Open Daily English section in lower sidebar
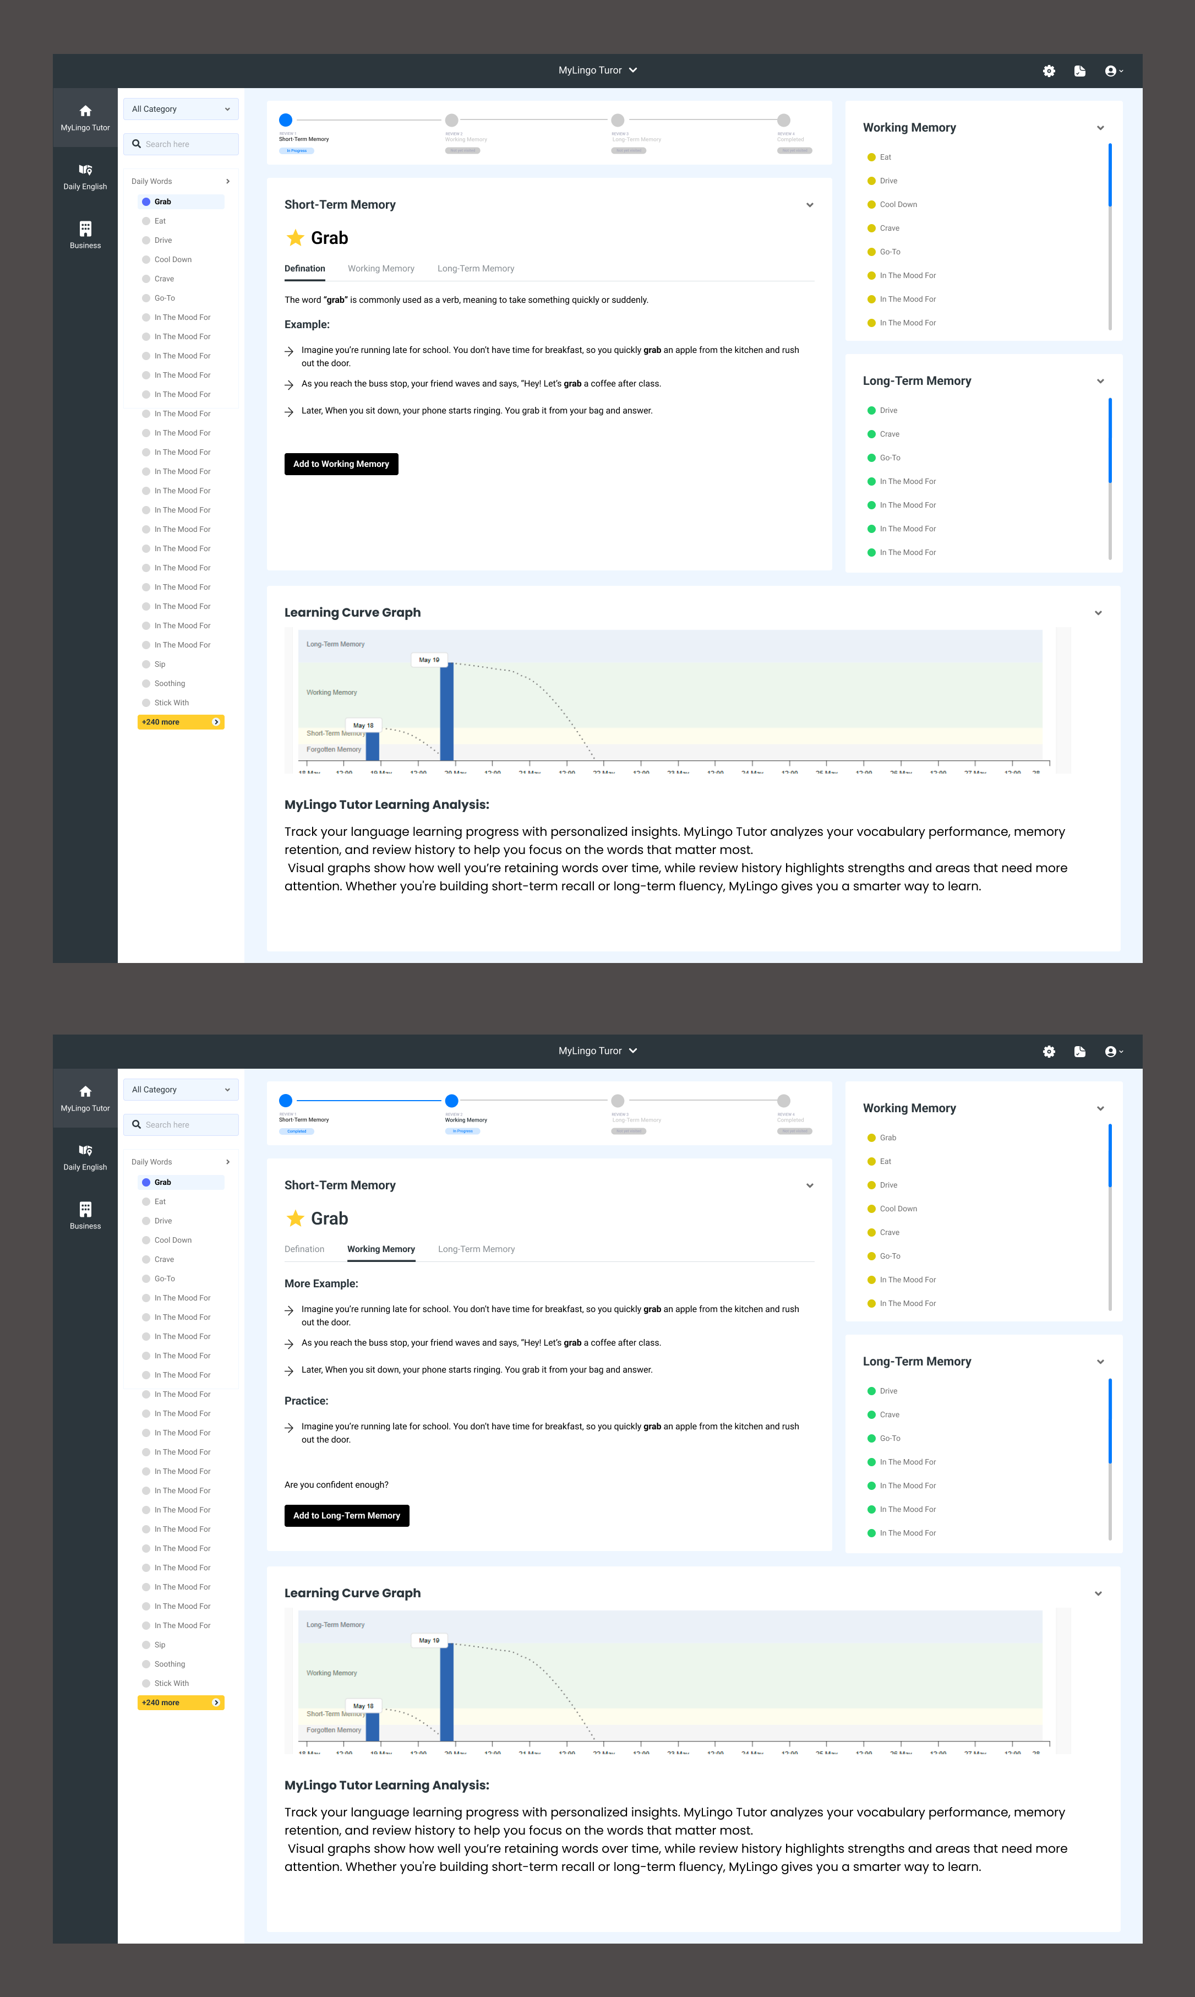This screenshot has width=1195, height=1997. point(85,1158)
